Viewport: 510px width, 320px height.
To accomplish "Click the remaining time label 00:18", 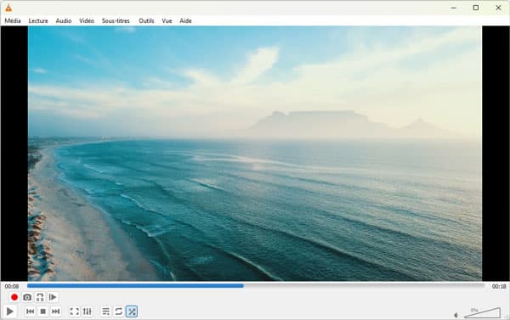I will click(499, 287).
